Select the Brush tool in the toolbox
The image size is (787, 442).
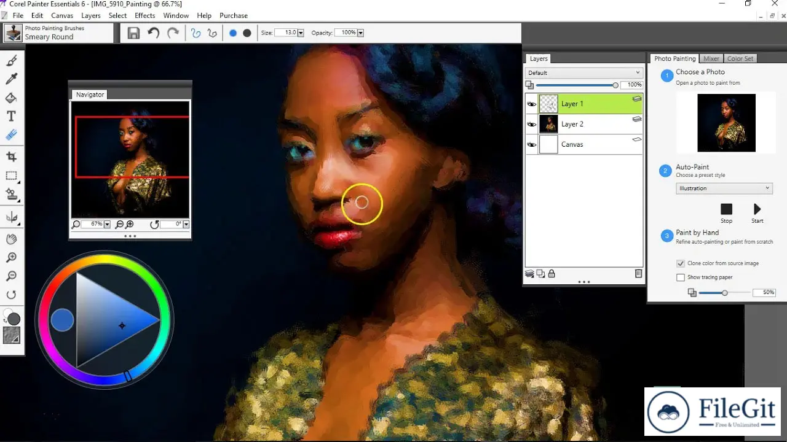pos(11,60)
